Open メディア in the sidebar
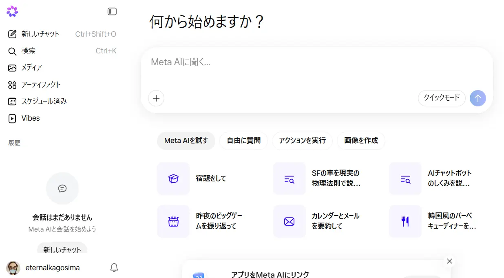This screenshot has height=278, width=504. coord(62,68)
